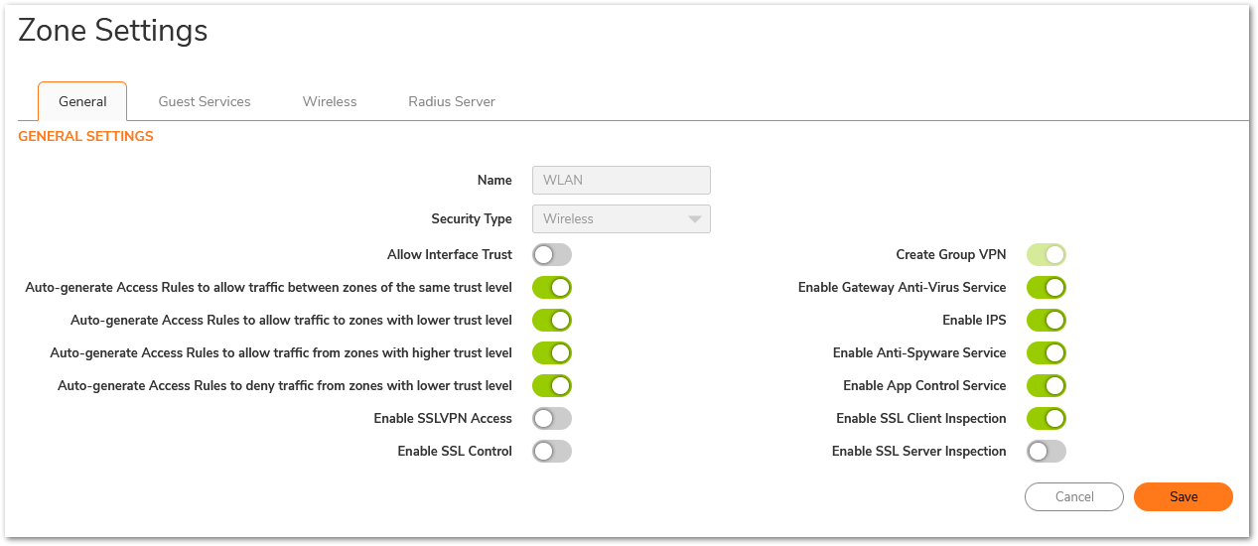Enable SSL Server Inspection toggle
The image size is (1258, 546).
[x=1046, y=452]
